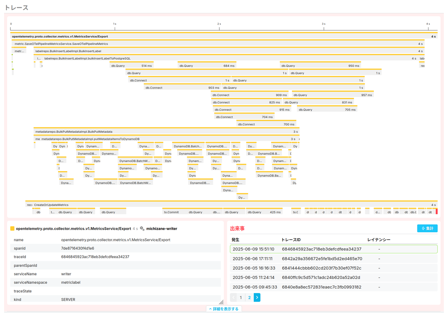Open trace 6840ffc9c5d571c1adc24b620a52a02d row
Screen dimensions: 444x313
pyautogui.click(x=333, y=277)
